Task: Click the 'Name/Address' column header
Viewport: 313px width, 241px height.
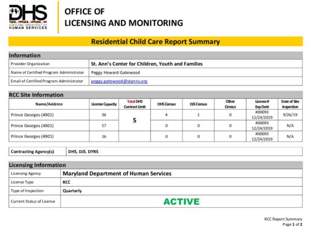Action: pos(49,104)
